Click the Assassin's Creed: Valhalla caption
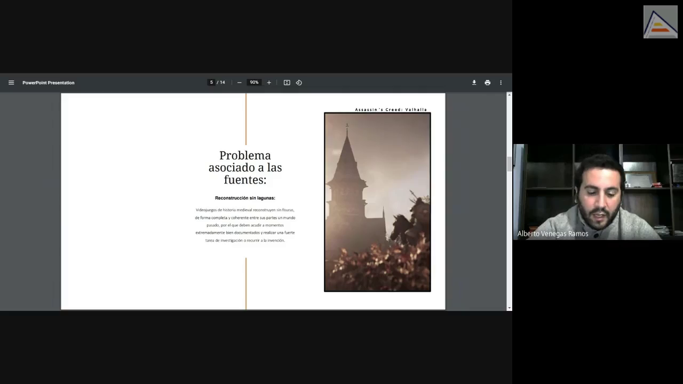Screen dimensions: 683x384 pyautogui.click(x=391, y=110)
